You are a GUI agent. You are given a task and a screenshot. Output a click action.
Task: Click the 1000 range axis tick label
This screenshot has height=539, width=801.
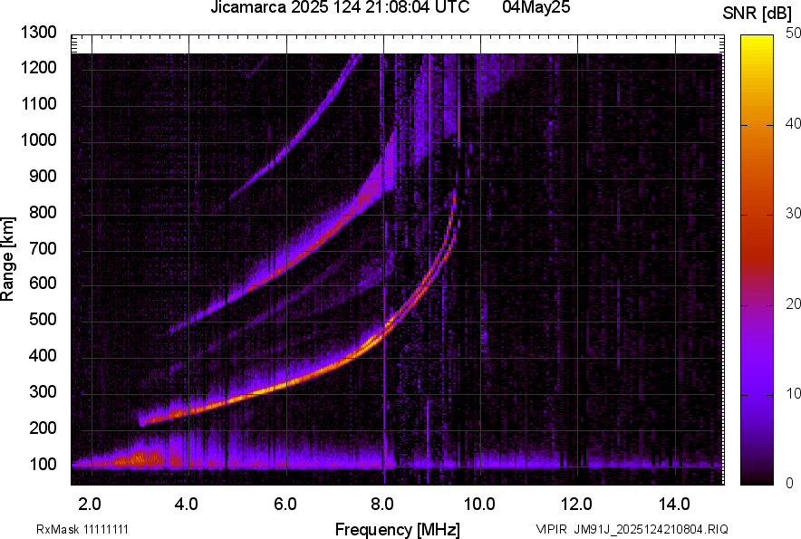pyautogui.click(x=38, y=140)
